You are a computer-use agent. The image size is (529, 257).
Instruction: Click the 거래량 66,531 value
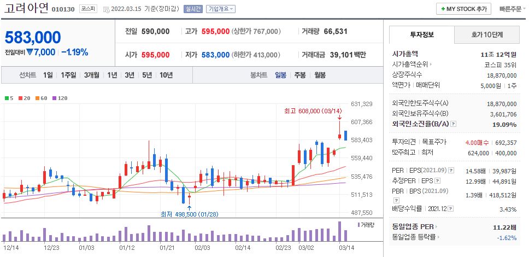[x=336, y=32]
